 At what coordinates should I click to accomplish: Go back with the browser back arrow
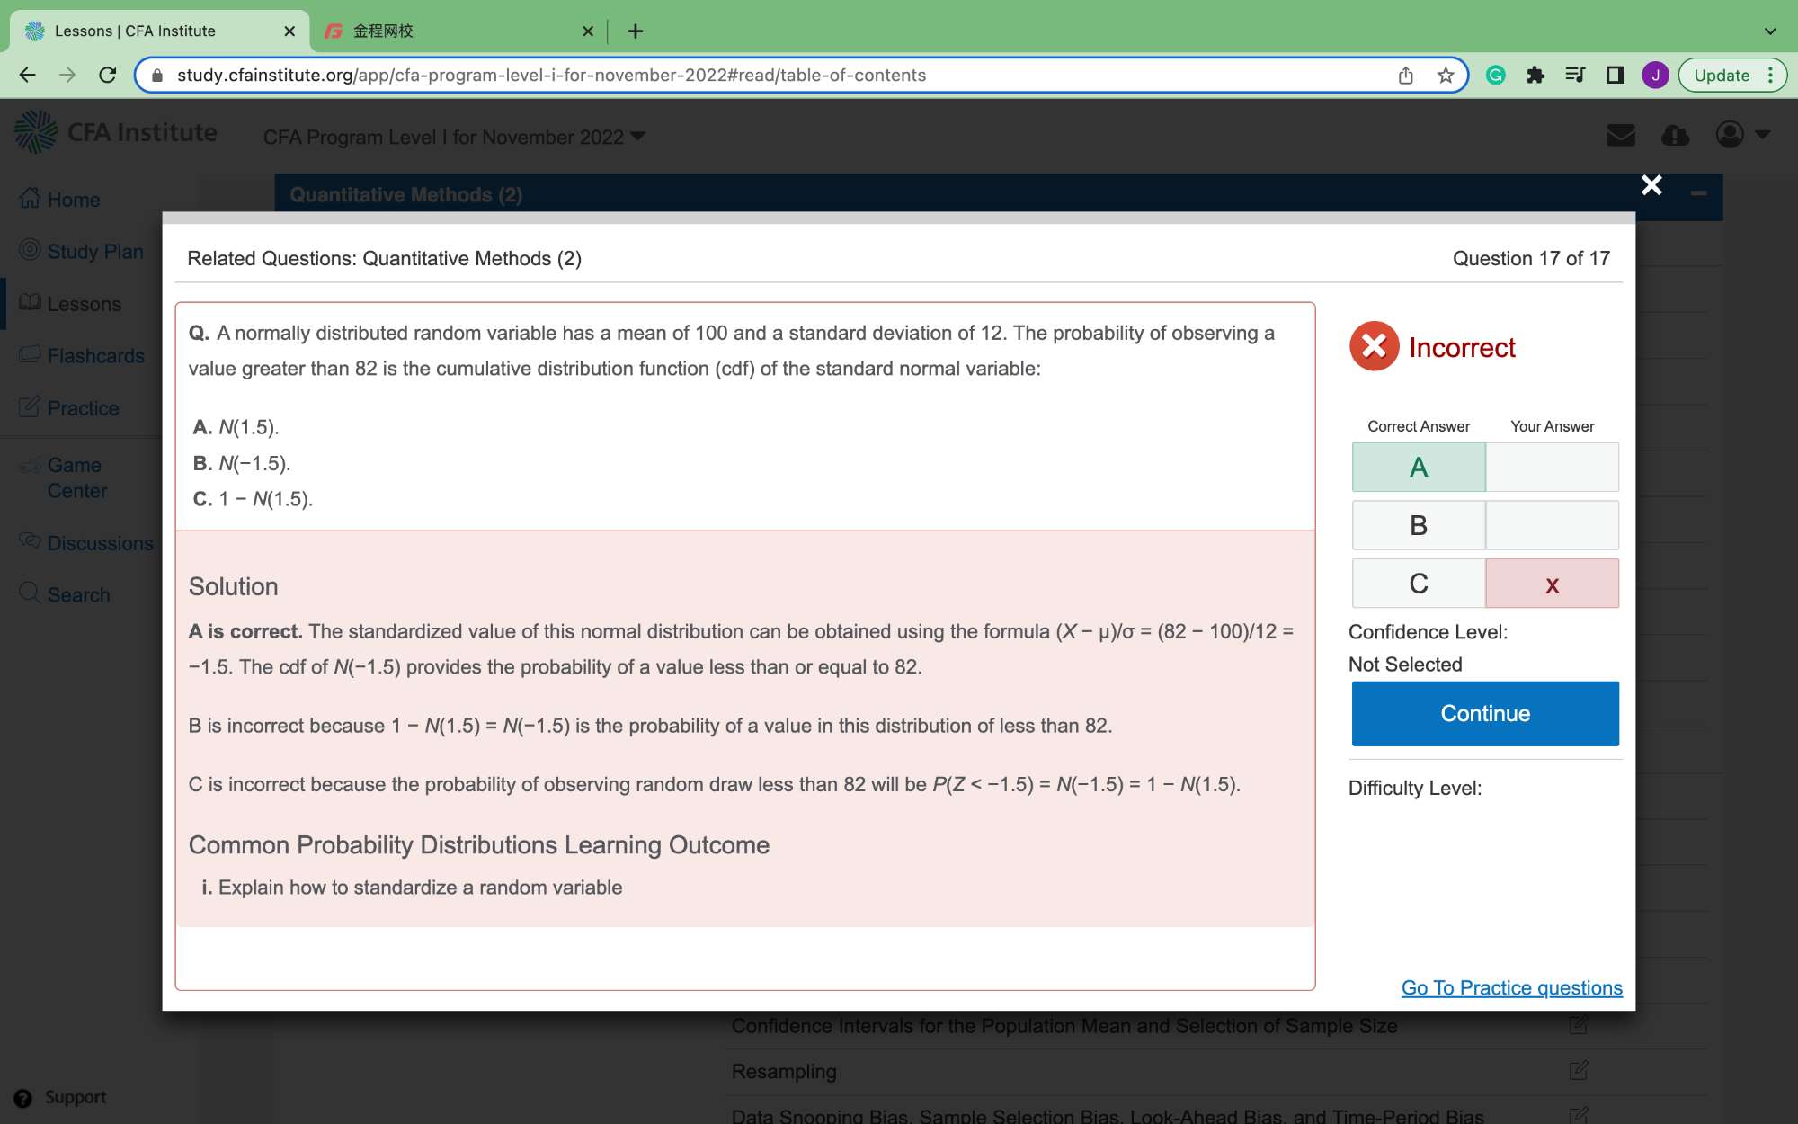pyautogui.click(x=28, y=76)
